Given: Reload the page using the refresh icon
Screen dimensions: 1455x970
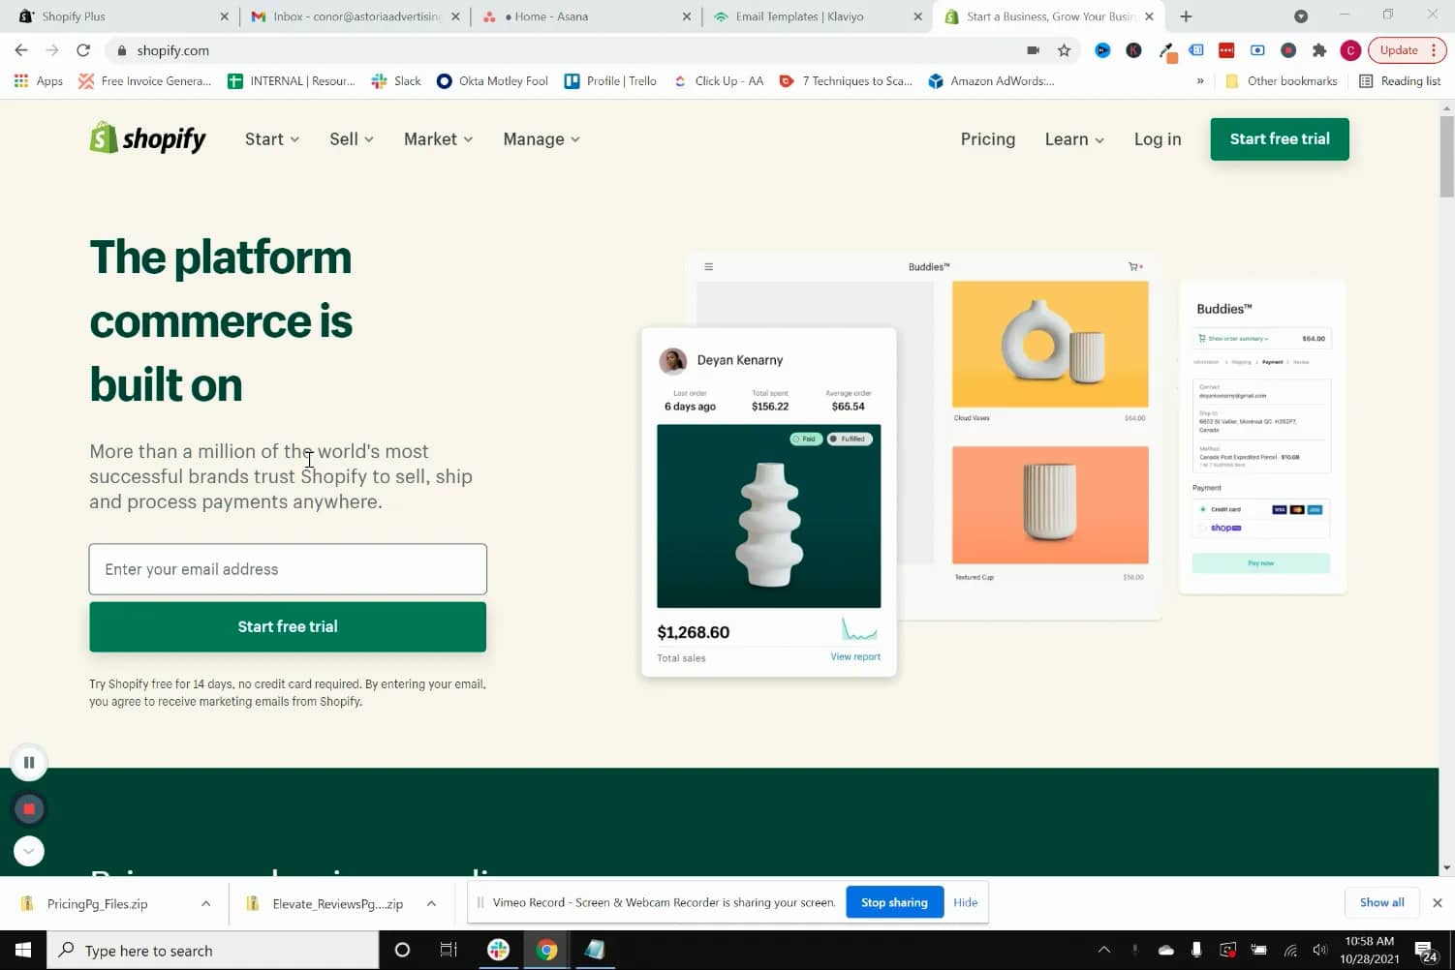Looking at the screenshot, I should tap(83, 50).
